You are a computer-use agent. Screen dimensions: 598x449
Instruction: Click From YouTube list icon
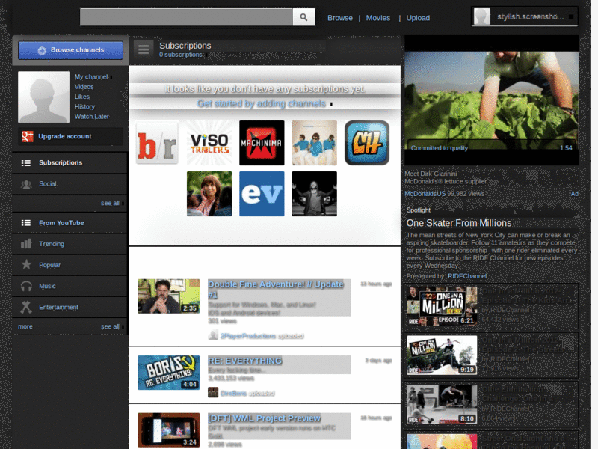pos(26,223)
